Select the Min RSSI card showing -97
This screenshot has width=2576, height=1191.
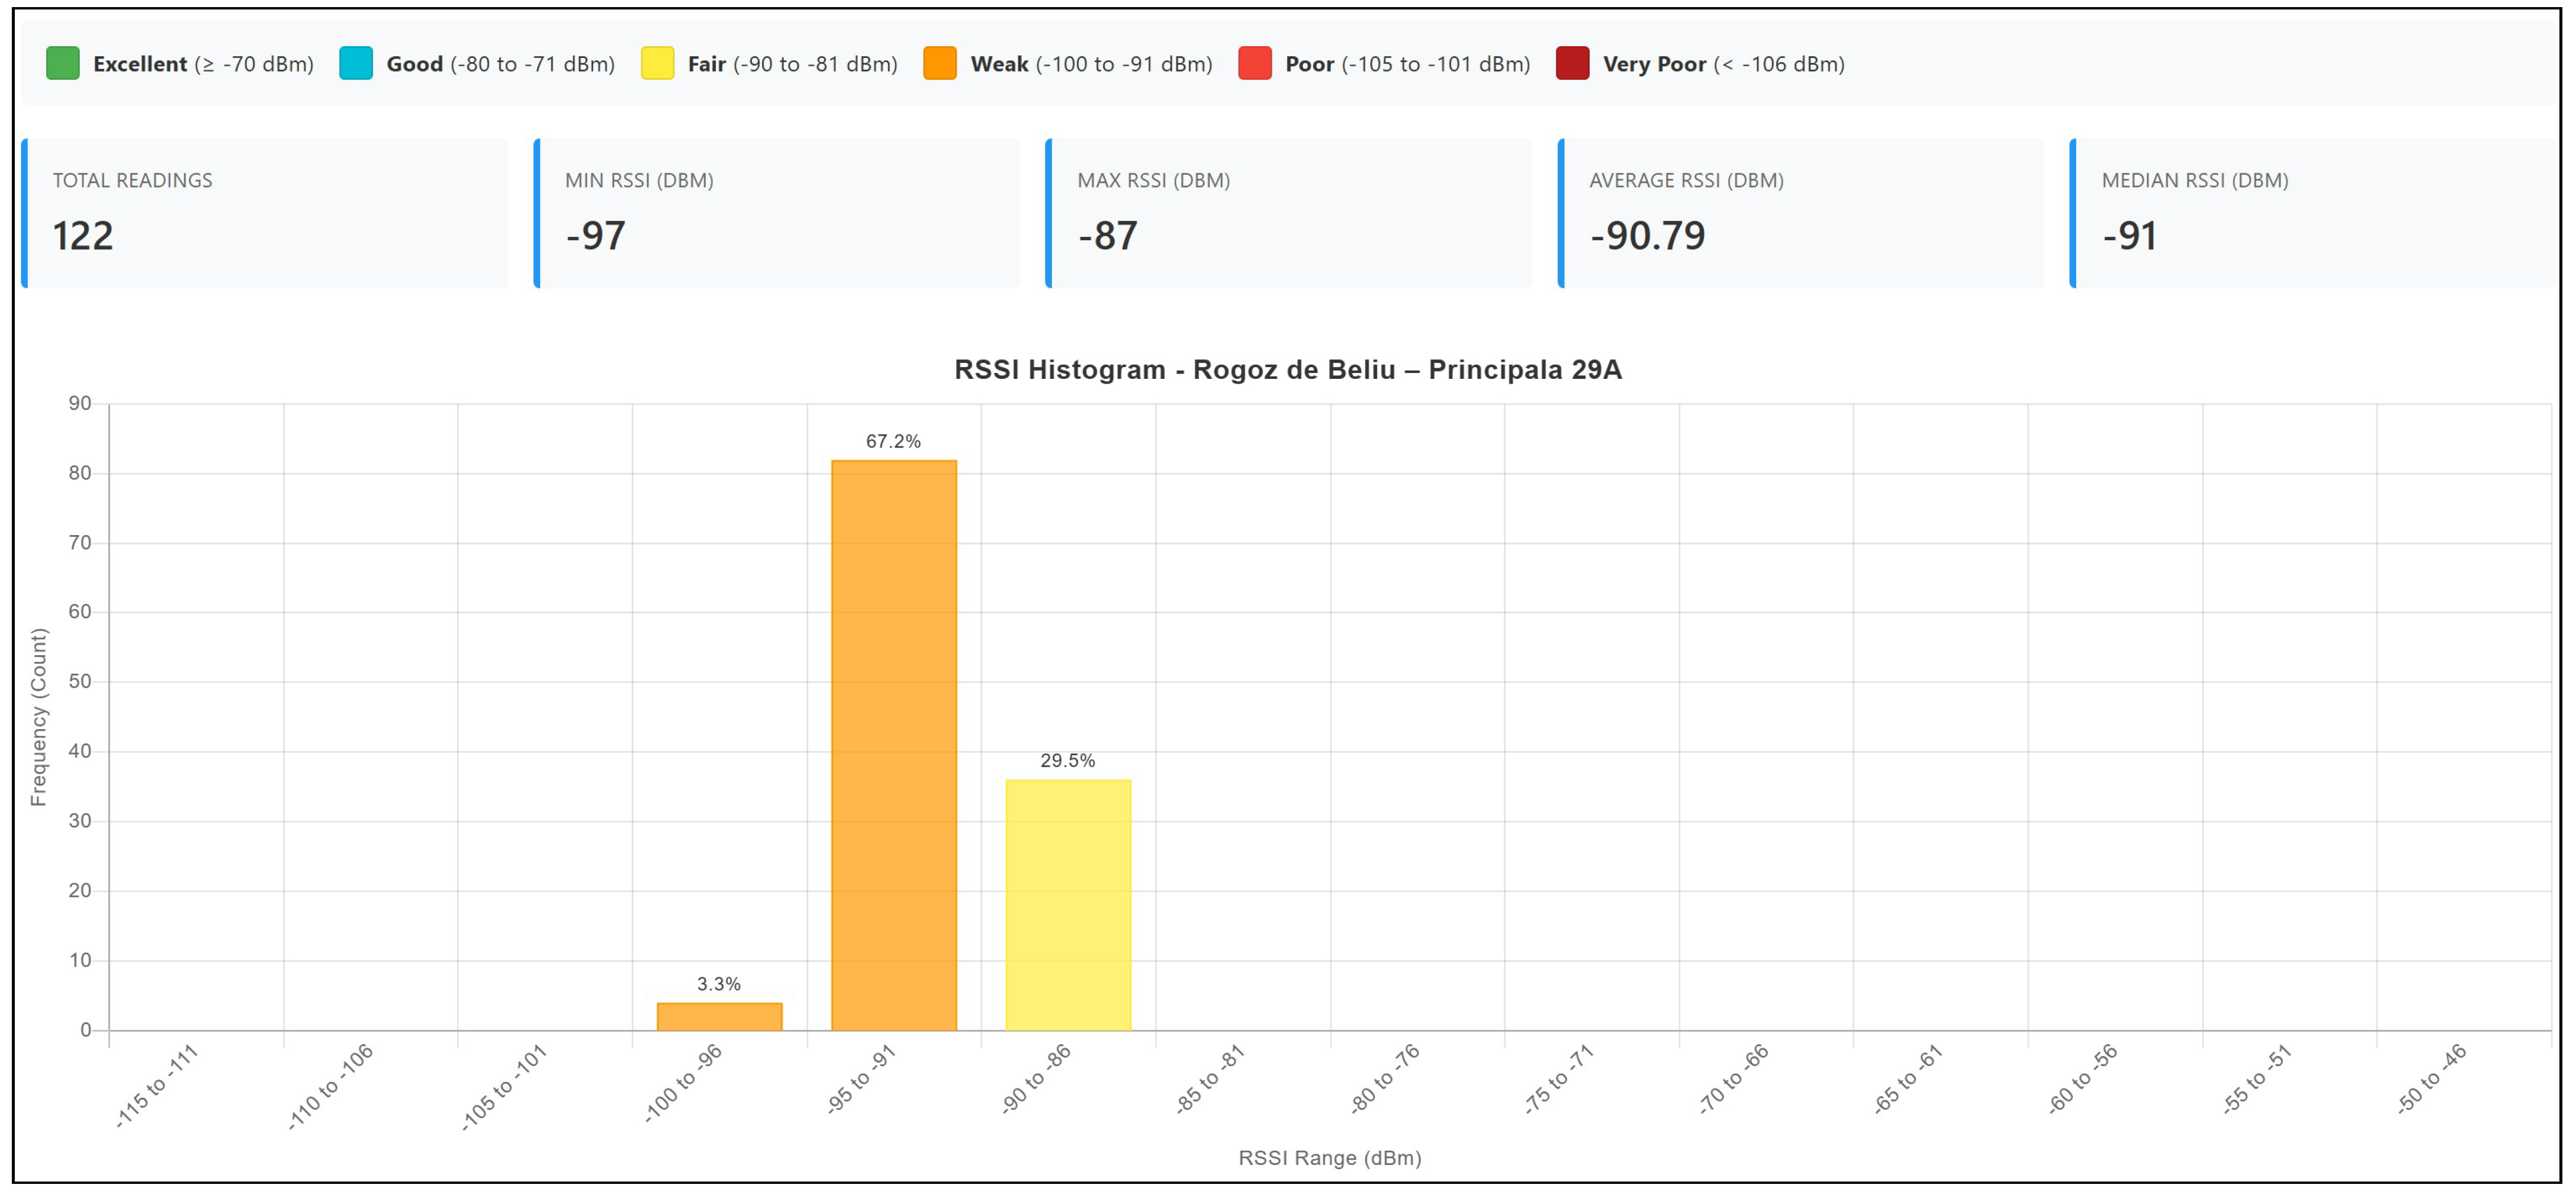coord(777,213)
